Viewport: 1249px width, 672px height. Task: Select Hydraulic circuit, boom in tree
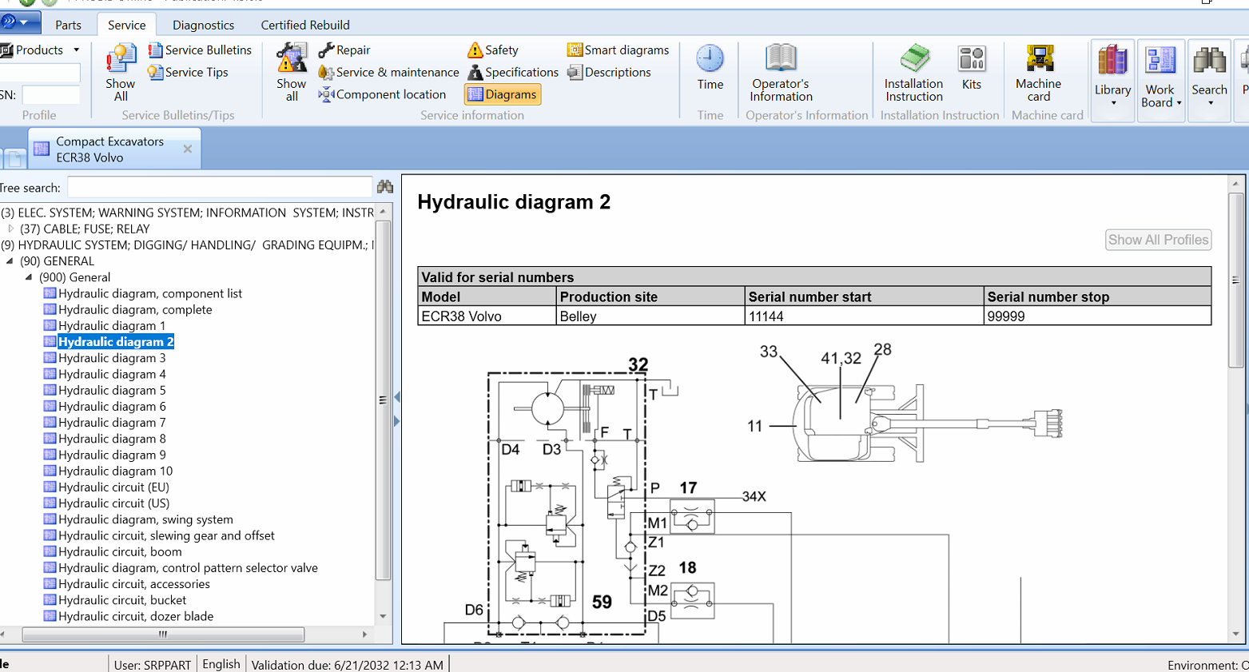coord(120,551)
